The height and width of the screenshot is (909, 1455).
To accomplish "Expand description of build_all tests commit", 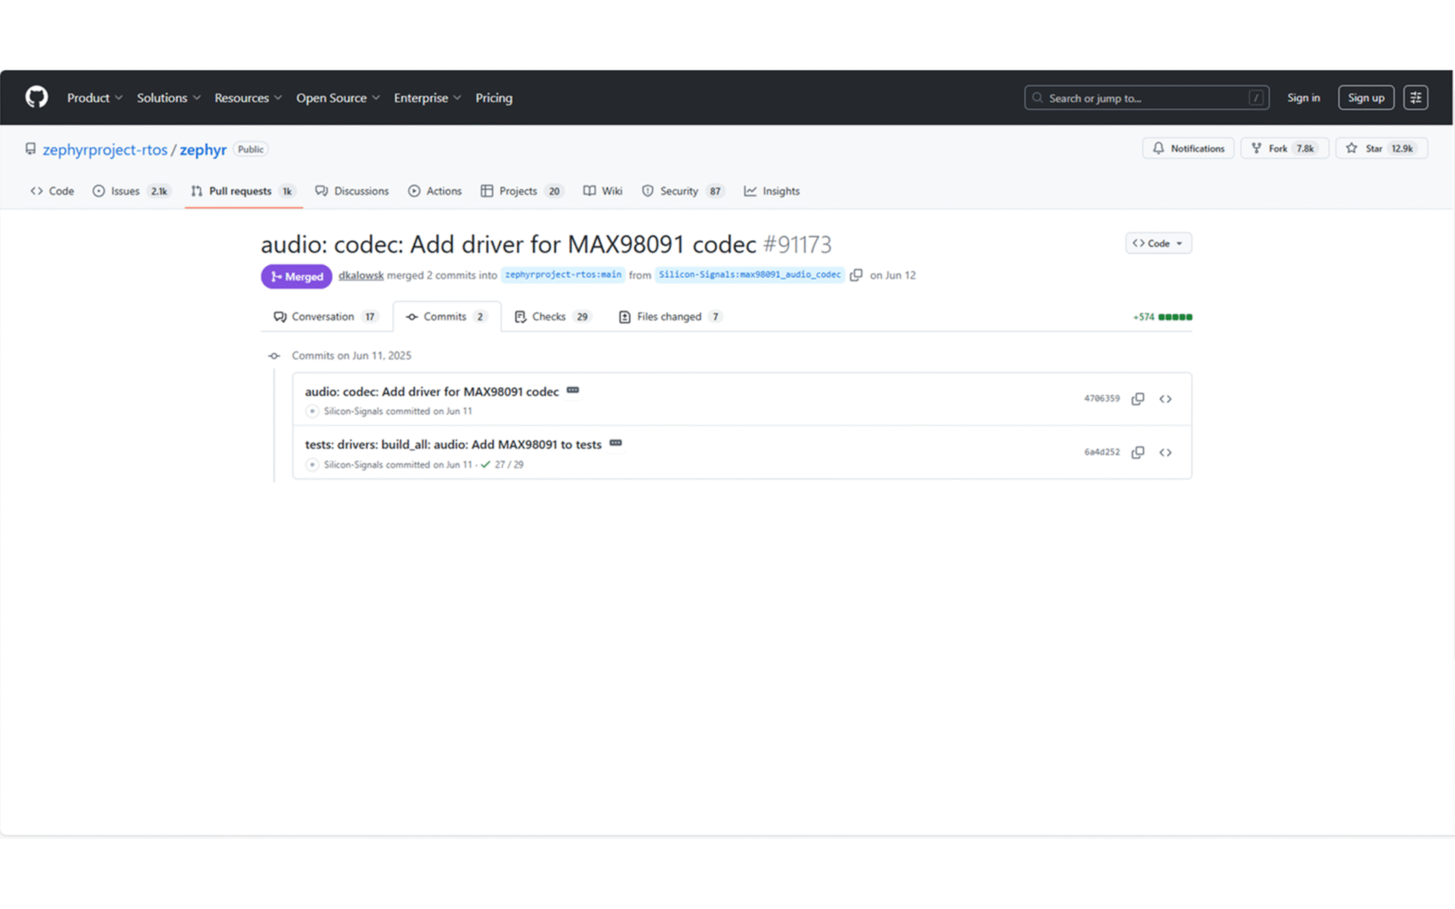I will tap(616, 443).
